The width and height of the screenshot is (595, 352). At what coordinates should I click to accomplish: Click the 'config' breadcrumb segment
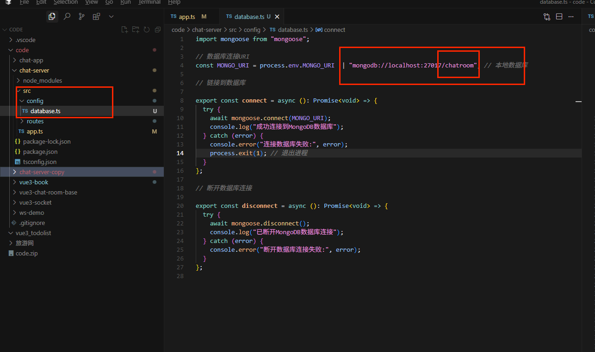252,30
